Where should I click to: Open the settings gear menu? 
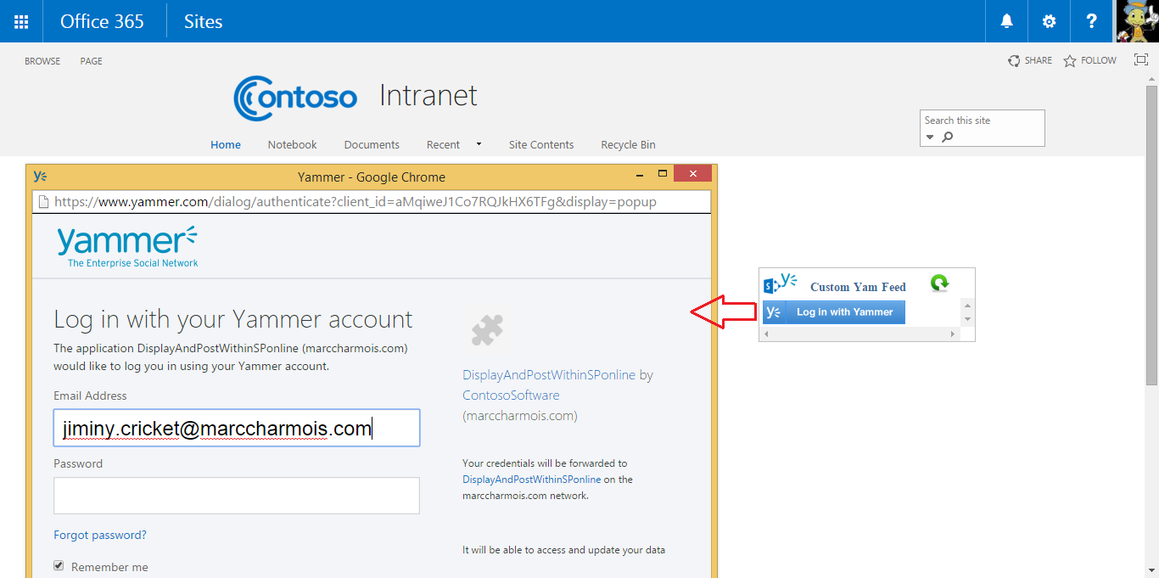point(1050,21)
